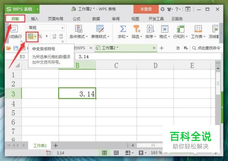Open the 公式 ribbon tab
This screenshot has width=228, height=161.
click(77, 19)
